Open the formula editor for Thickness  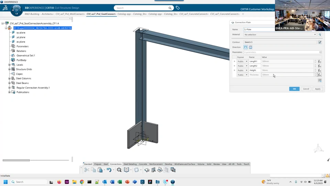pos(319,75)
